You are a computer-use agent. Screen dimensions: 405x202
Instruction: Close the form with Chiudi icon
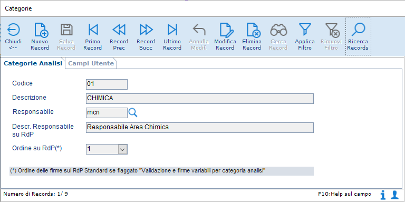coord(13,30)
